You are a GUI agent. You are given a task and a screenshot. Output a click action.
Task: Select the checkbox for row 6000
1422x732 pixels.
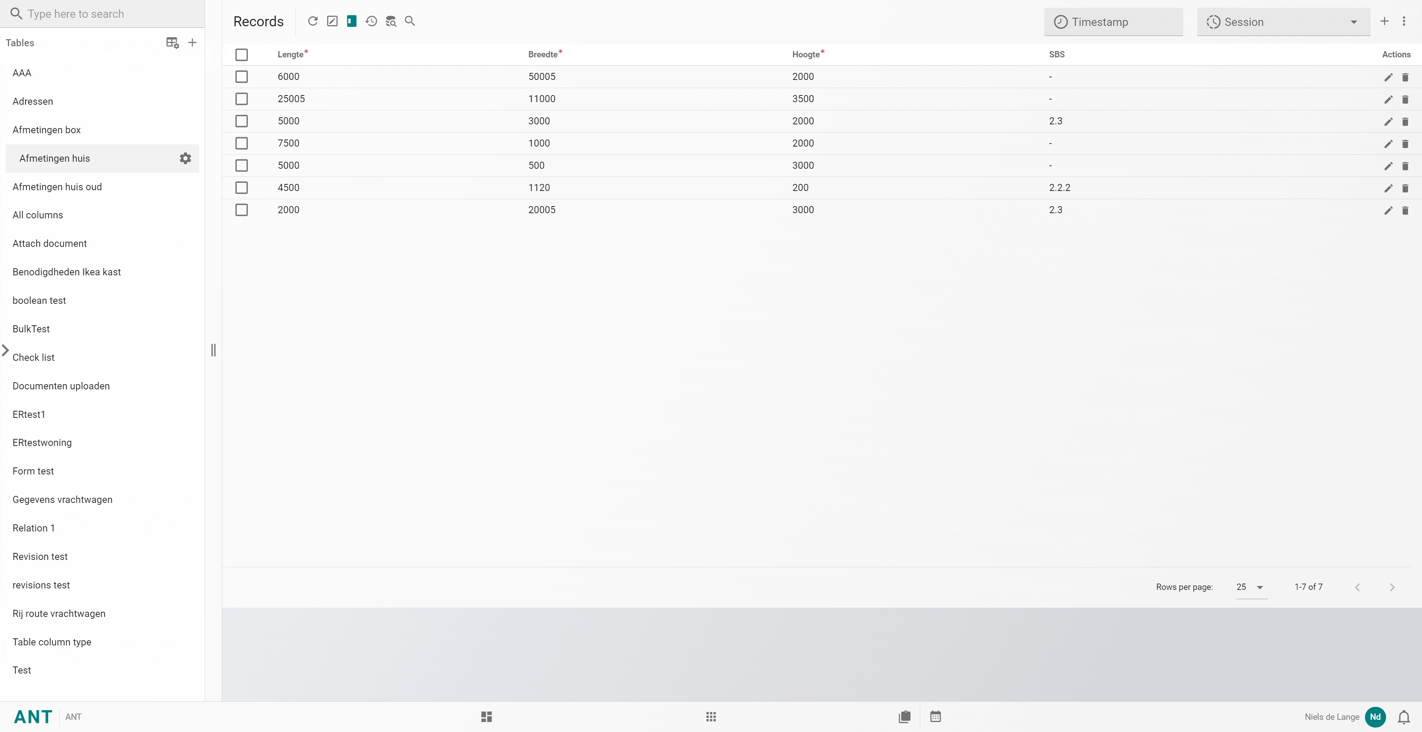click(241, 77)
